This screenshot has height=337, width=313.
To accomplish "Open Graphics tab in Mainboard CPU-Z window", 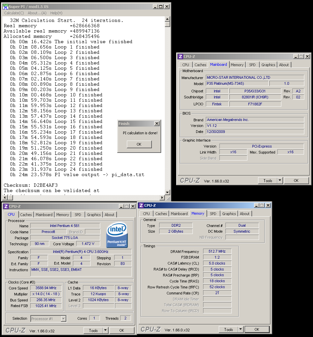I will point(268,65).
